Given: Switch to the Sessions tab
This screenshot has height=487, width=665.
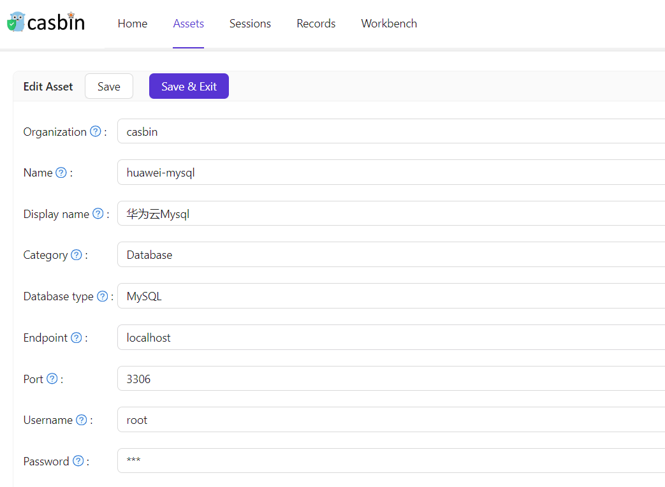Looking at the screenshot, I should 250,24.
